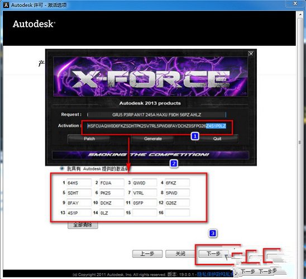This screenshot has width=306, height=279.
Task: Click the Quit button in X-Force
Action: tap(217, 139)
